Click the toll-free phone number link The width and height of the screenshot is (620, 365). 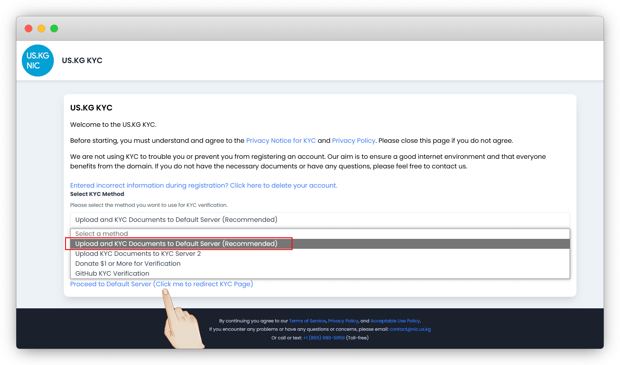coord(324,338)
